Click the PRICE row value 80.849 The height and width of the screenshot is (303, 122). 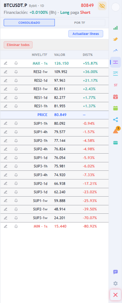[x=60, y=115]
